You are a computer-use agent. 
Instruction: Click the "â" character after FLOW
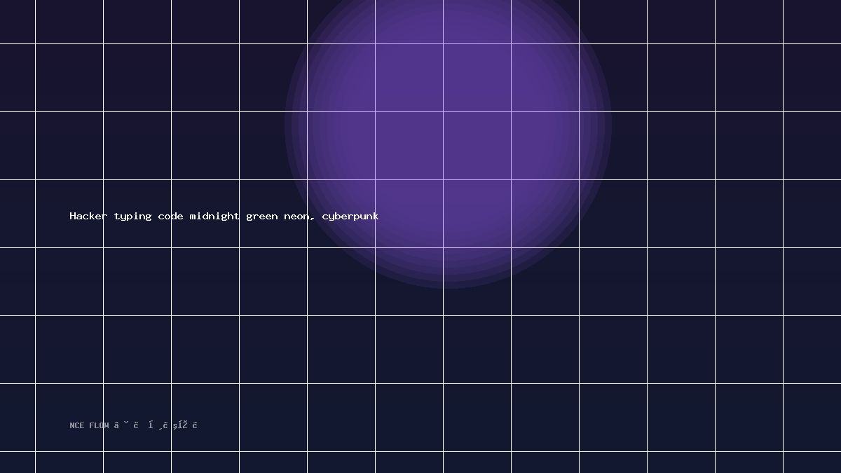[116, 425]
